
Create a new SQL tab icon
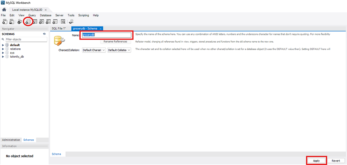coord(5,21)
